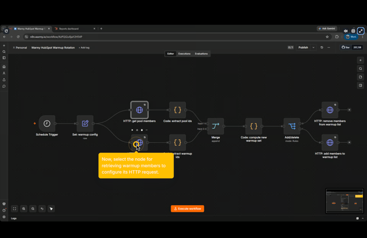This screenshot has width=367, height=238.
Task: Reset canvas zoom with undo arrow icon
Action: pyautogui.click(x=42, y=209)
